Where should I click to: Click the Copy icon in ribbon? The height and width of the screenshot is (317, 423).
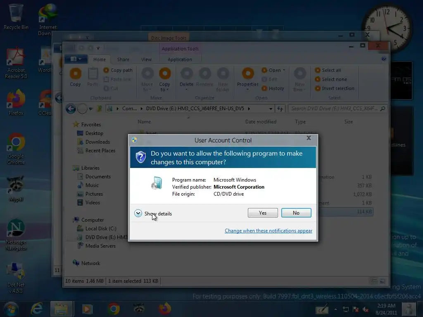pyautogui.click(x=75, y=77)
